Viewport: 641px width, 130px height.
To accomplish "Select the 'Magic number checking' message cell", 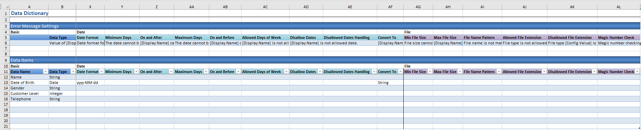I will click(619, 43).
